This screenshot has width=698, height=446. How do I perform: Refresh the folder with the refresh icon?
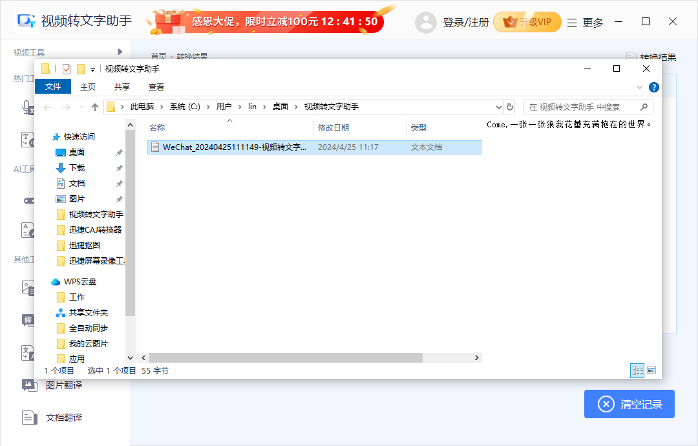(x=511, y=107)
